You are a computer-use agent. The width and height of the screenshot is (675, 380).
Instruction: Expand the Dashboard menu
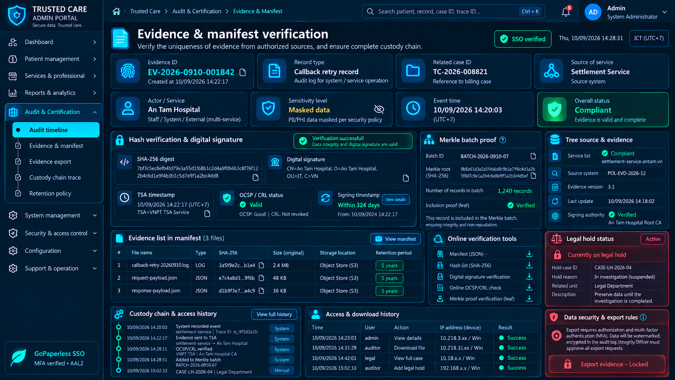(52, 42)
